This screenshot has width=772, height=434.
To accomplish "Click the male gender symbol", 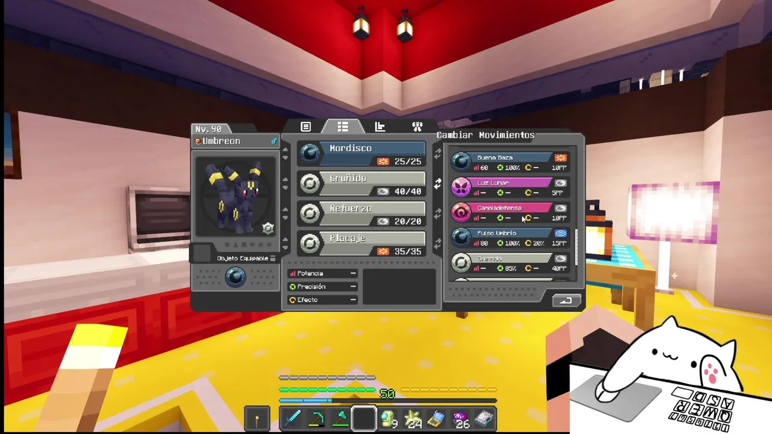I will [273, 141].
